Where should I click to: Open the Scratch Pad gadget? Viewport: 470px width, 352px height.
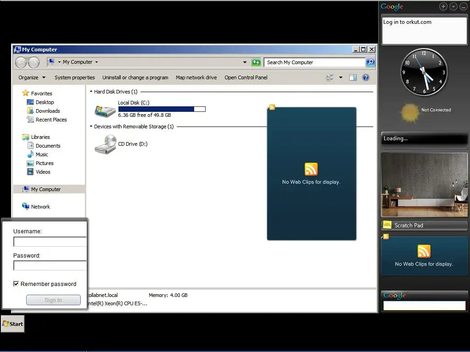424,225
